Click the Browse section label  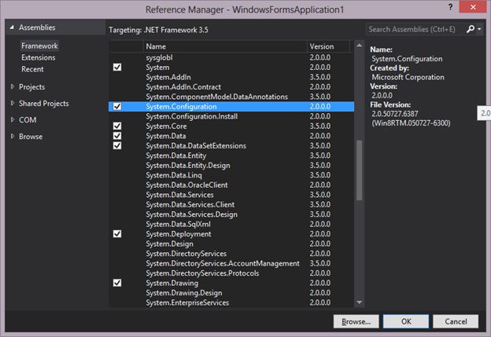(x=31, y=137)
